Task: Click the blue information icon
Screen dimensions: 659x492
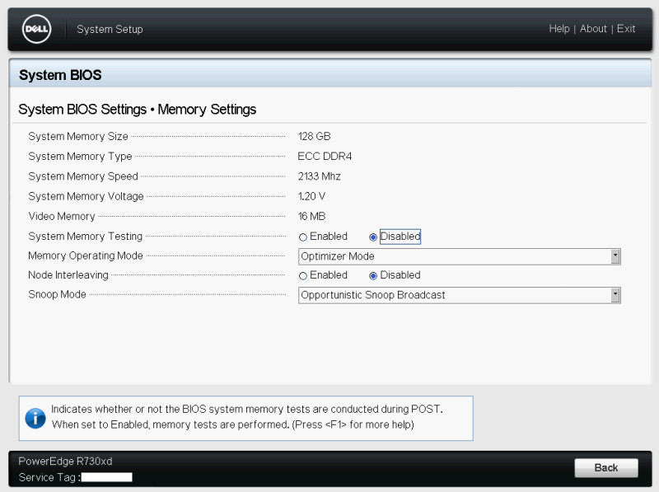Action: [x=35, y=419]
